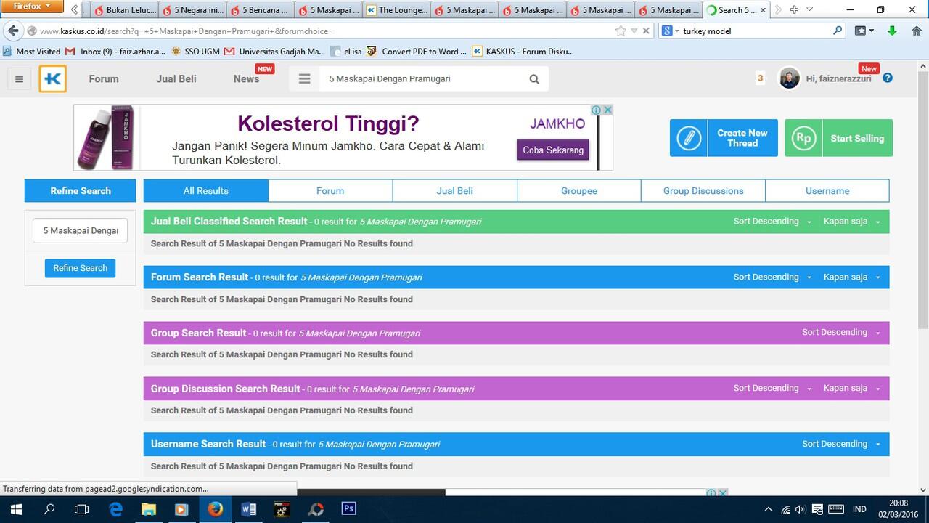Expand Sort Descending in Jual Beli results
929x523 pixels.
click(772, 222)
